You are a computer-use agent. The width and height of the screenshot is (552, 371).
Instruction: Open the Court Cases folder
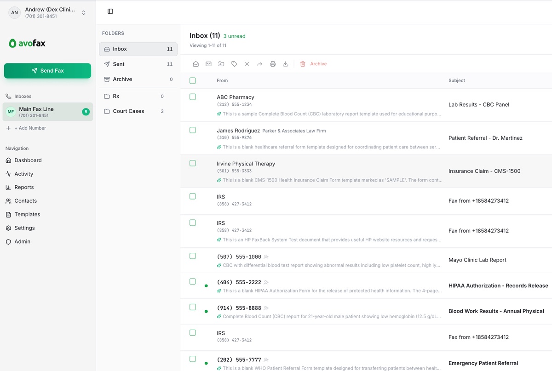click(138, 111)
